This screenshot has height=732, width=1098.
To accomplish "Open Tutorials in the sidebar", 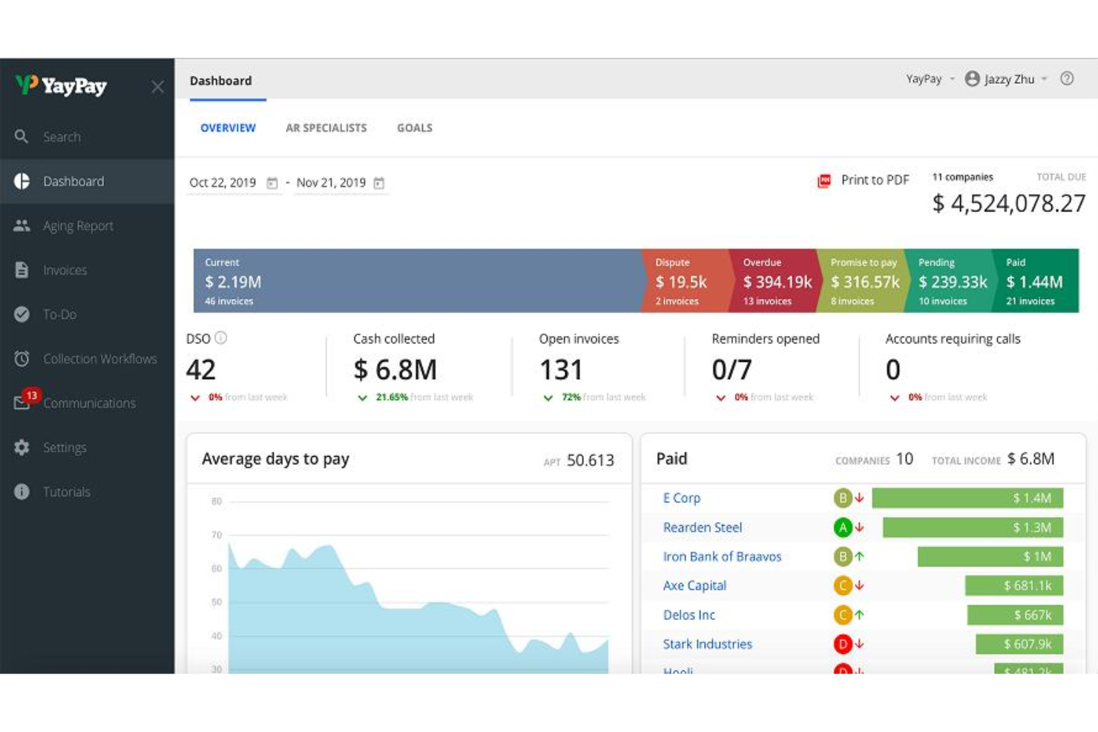I will [x=88, y=492].
